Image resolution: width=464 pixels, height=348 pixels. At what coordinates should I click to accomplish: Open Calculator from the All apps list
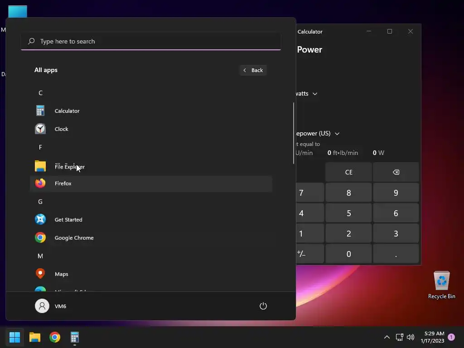[151, 111]
